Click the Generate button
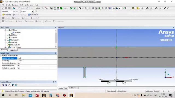Screen dimensions: 175x98 point(7,15)
